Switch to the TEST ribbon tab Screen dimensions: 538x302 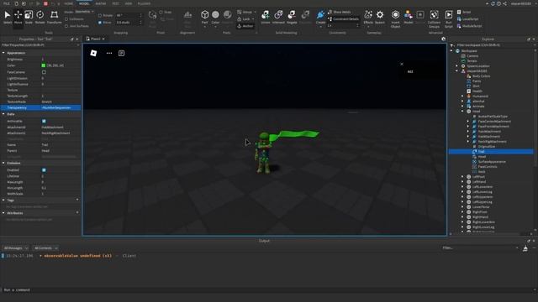click(115, 3)
